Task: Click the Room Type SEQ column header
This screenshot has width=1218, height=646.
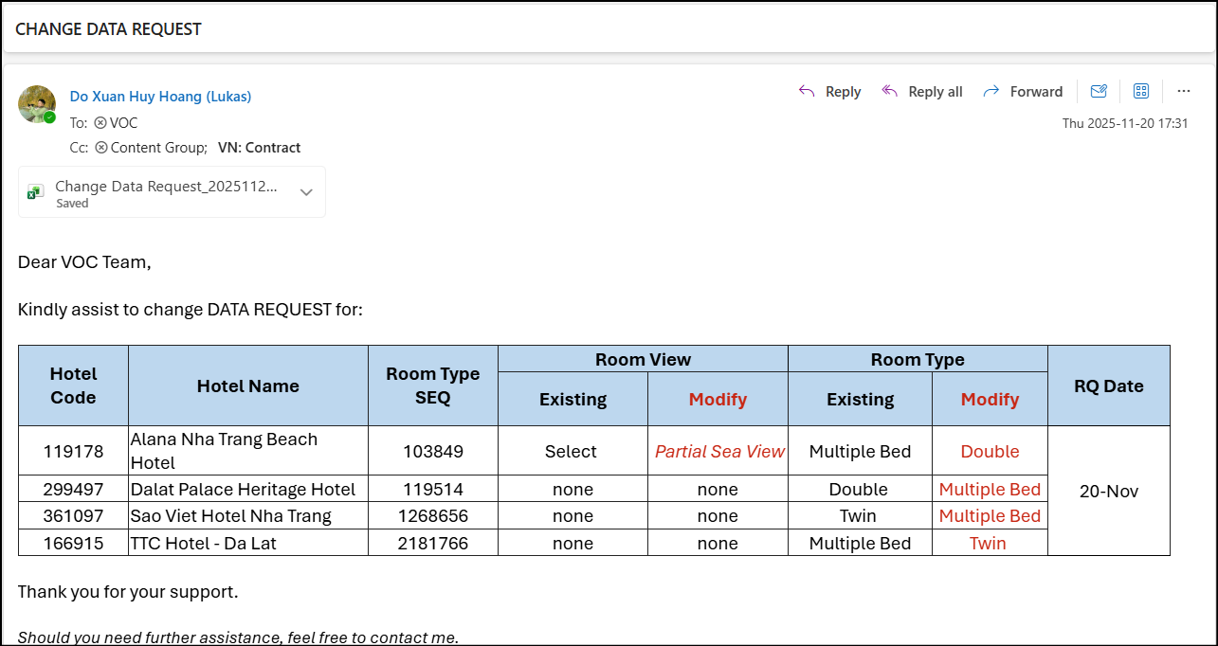Action: point(433,386)
